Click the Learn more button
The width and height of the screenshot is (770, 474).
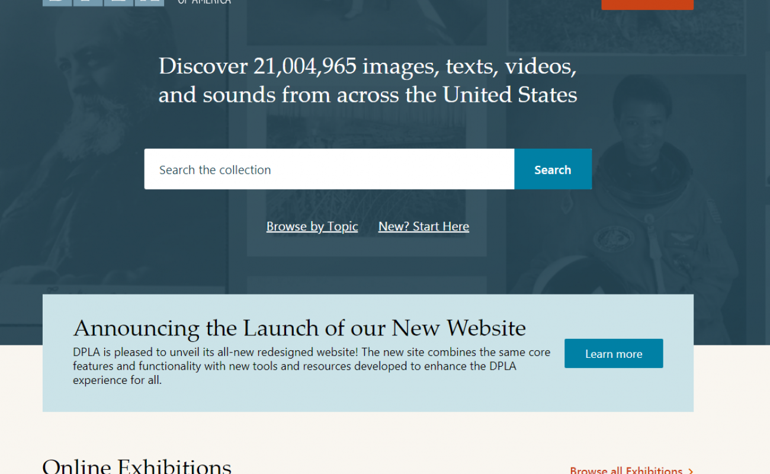(x=614, y=354)
